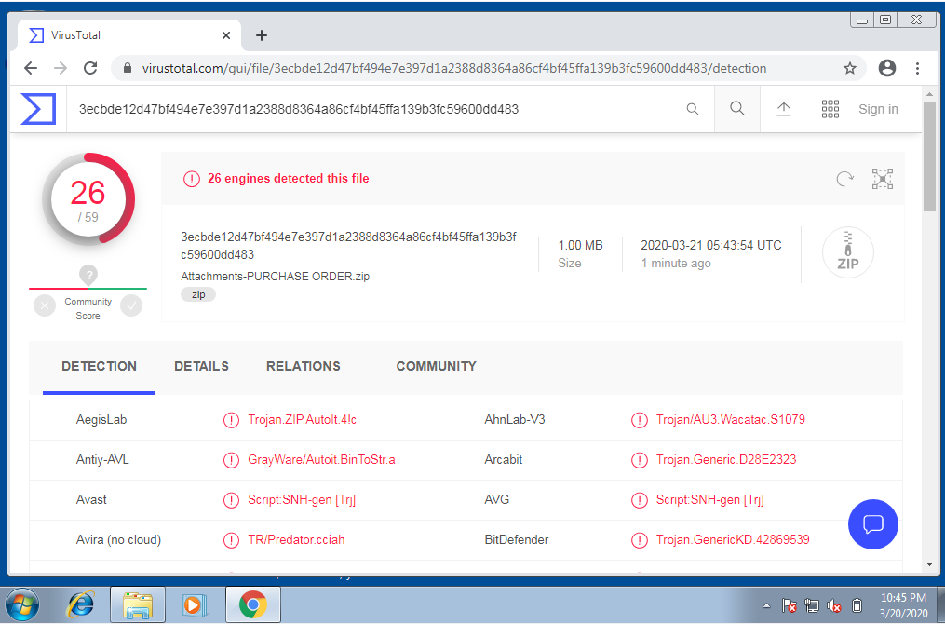The height and width of the screenshot is (624, 945).
Task: Click the reanalyze file refresh icon
Action: point(845,179)
